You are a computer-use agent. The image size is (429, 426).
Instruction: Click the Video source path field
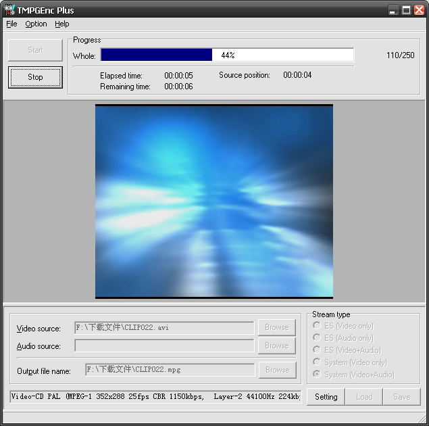click(x=164, y=328)
